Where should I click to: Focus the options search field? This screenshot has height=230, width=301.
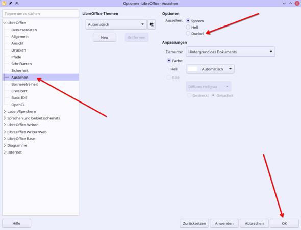[x=40, y=14]
